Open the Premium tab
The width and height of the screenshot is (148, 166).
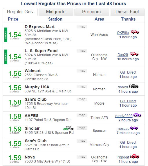pyautogui.click(x=92, y=12)
